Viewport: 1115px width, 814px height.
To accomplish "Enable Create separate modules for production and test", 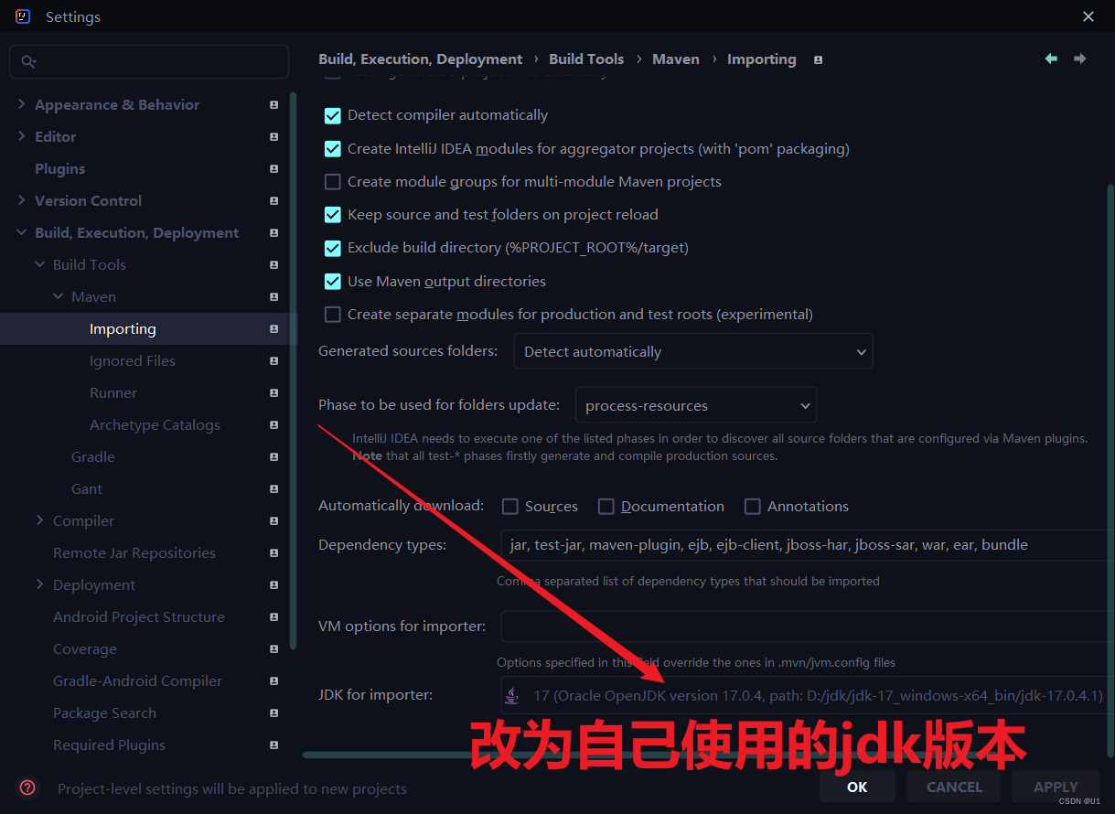I will pyautogui.click(x=333, y=315).
